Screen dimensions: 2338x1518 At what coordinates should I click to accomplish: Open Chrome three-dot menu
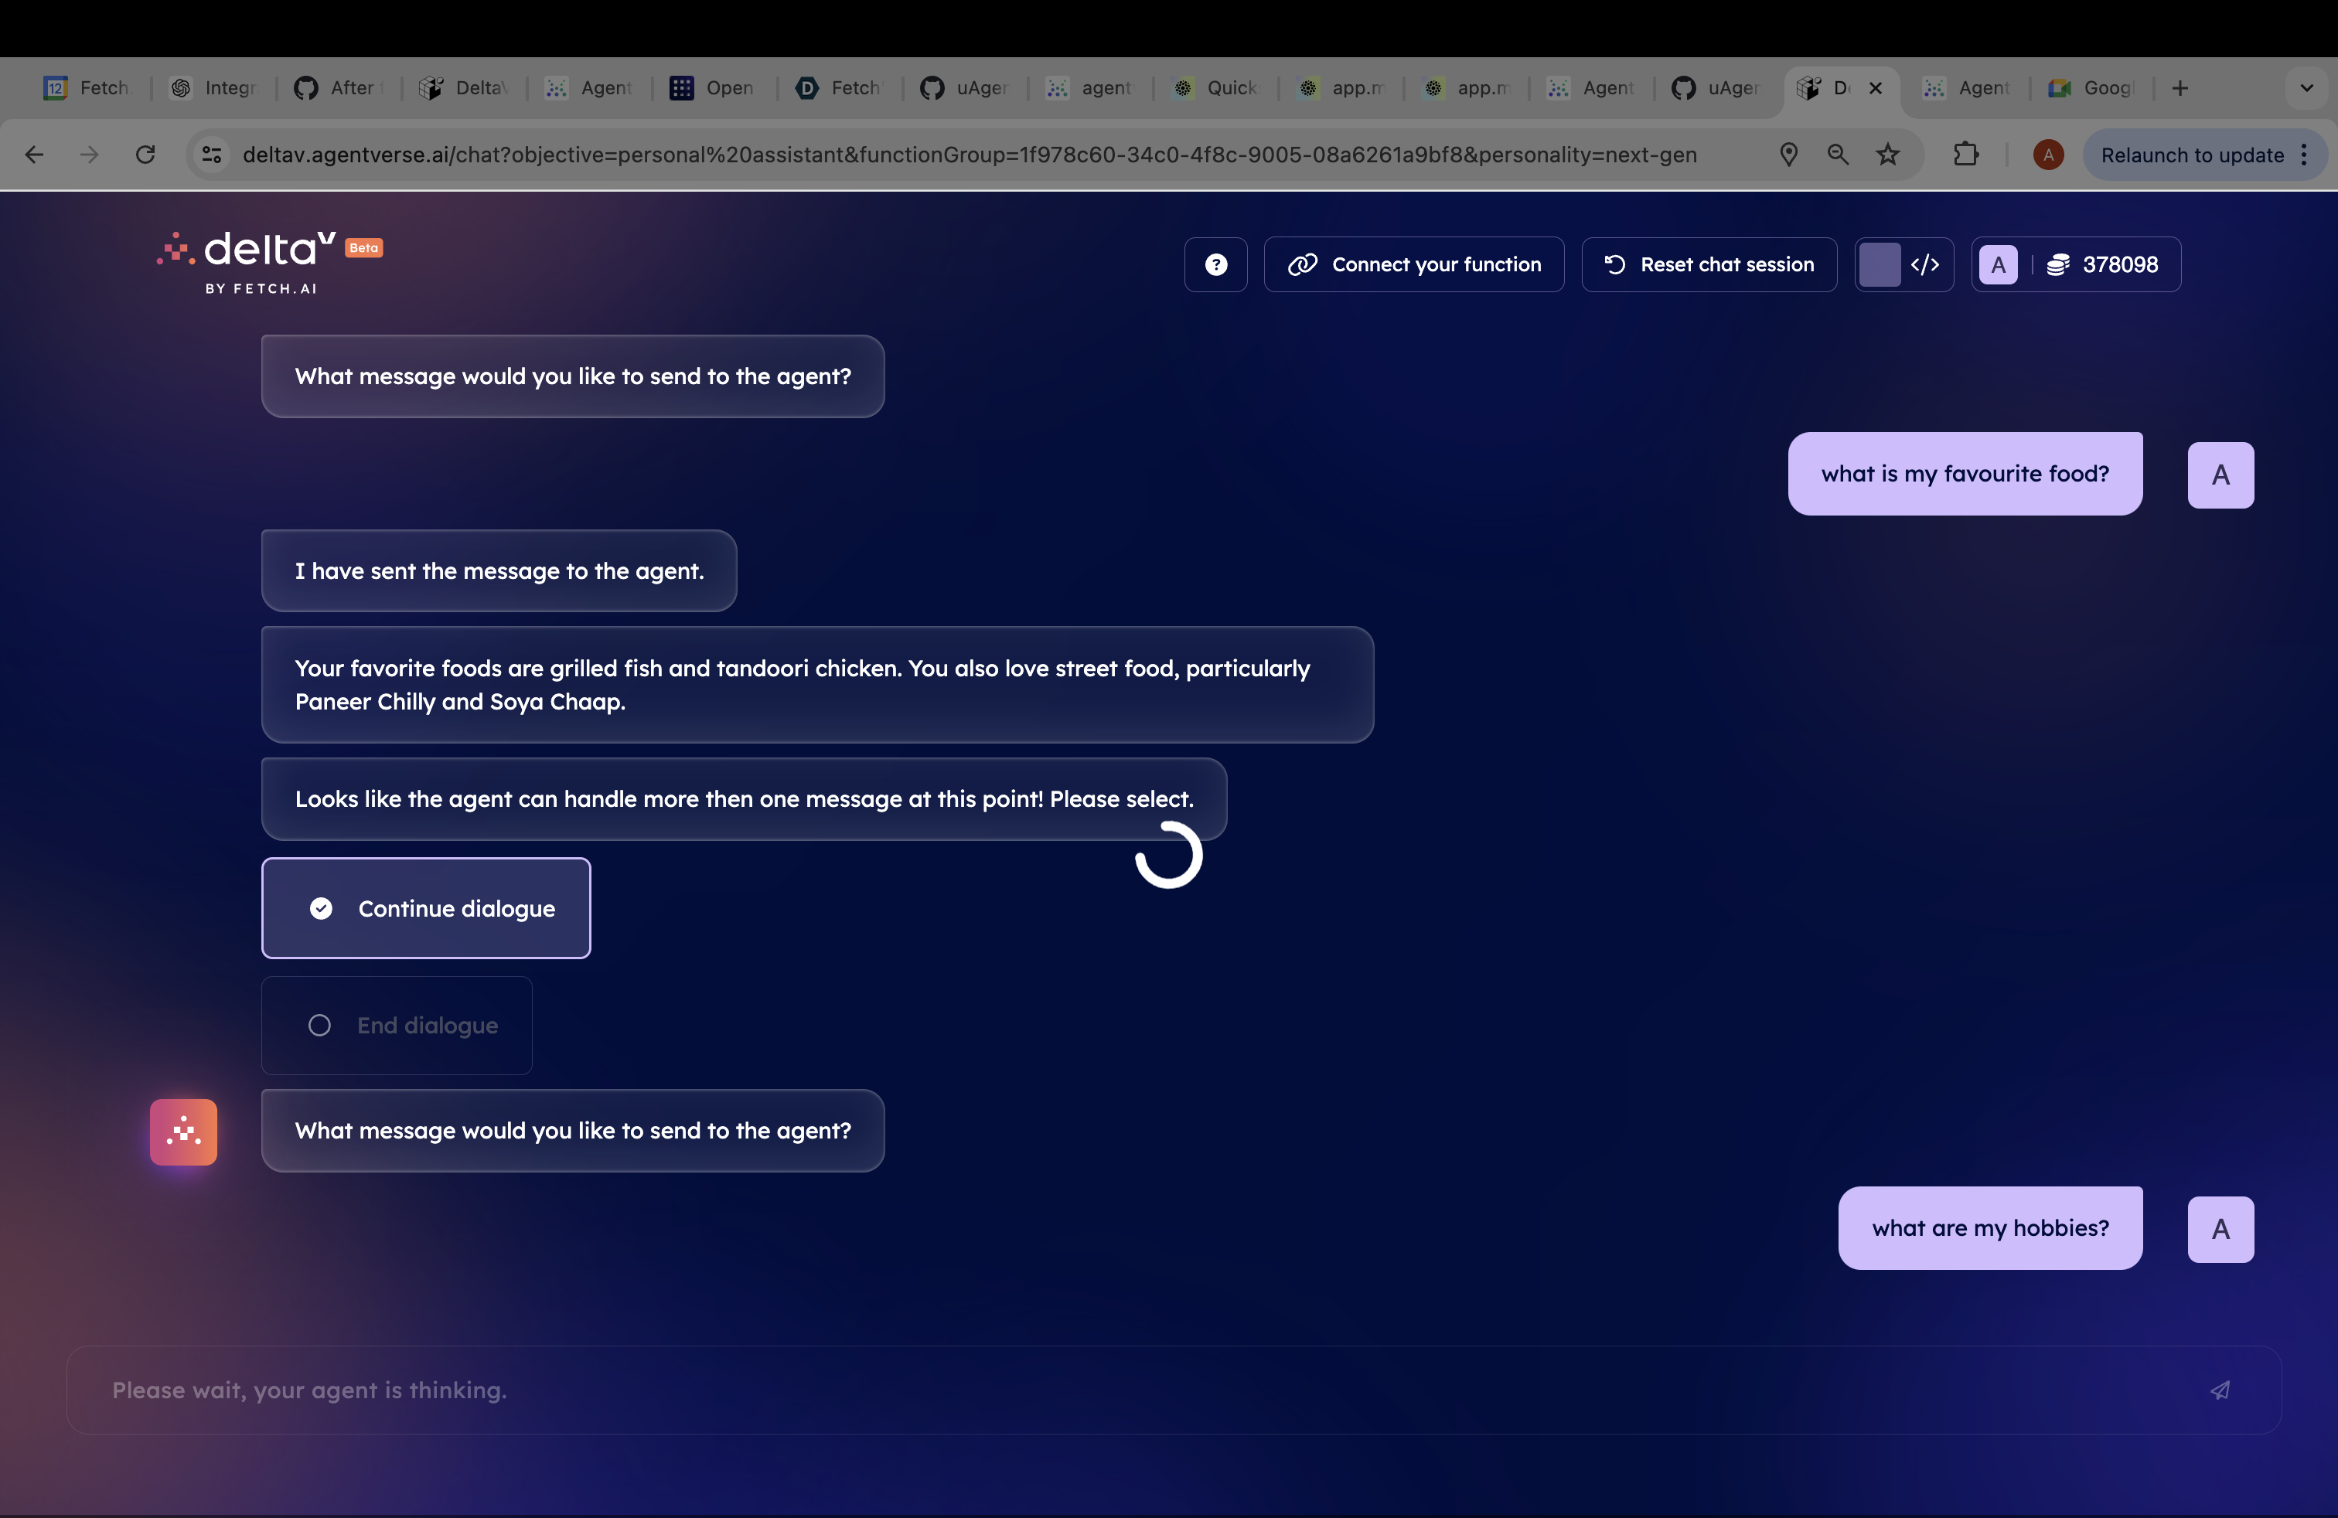pyautogui.click(x=2305, y=154)
